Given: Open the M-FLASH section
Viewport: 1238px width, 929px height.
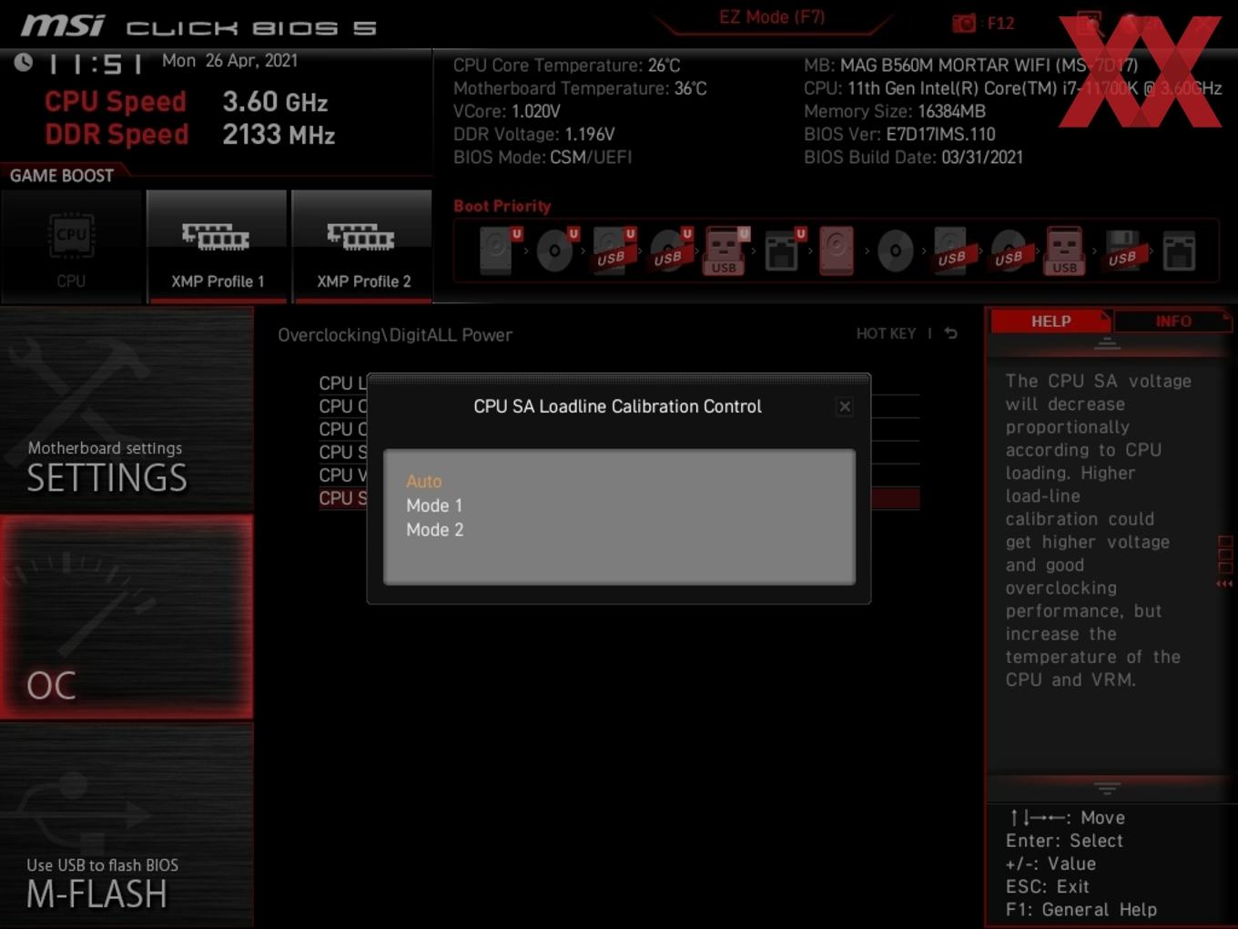Looking at the screenshot, I should click(127, 825).
